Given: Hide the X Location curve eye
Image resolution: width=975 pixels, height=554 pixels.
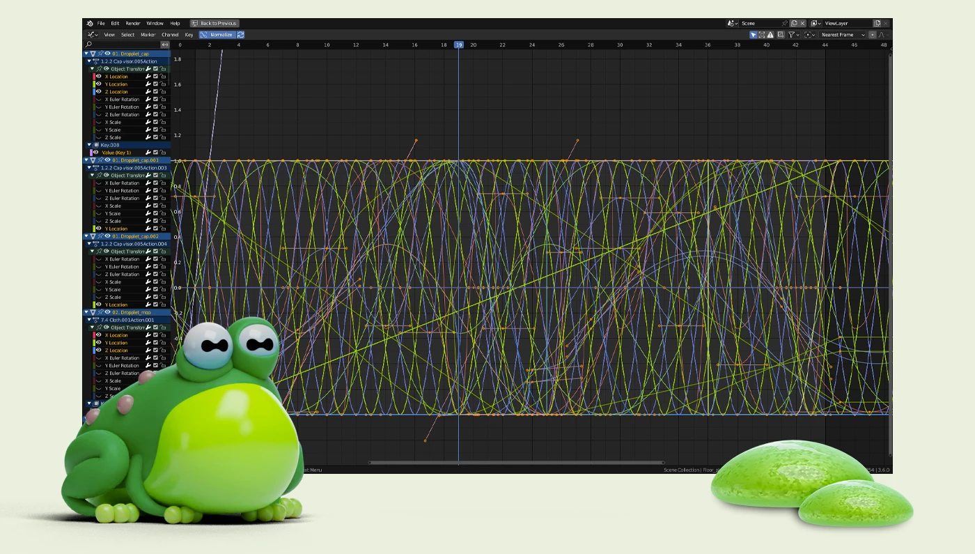Looking at the screenshot, I should pos(99,77).
